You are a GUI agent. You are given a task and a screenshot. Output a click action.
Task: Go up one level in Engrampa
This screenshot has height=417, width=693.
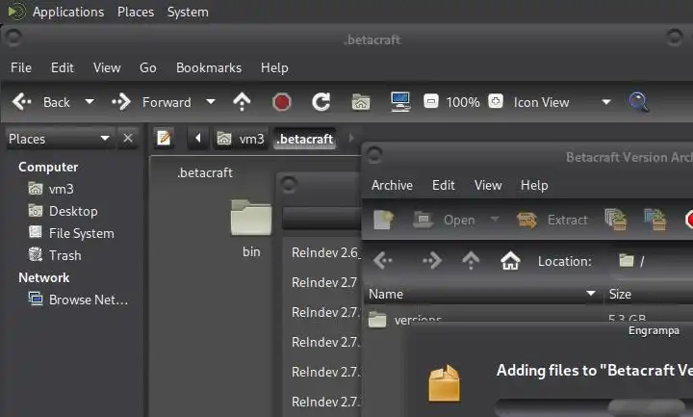[x=471, y=261]
